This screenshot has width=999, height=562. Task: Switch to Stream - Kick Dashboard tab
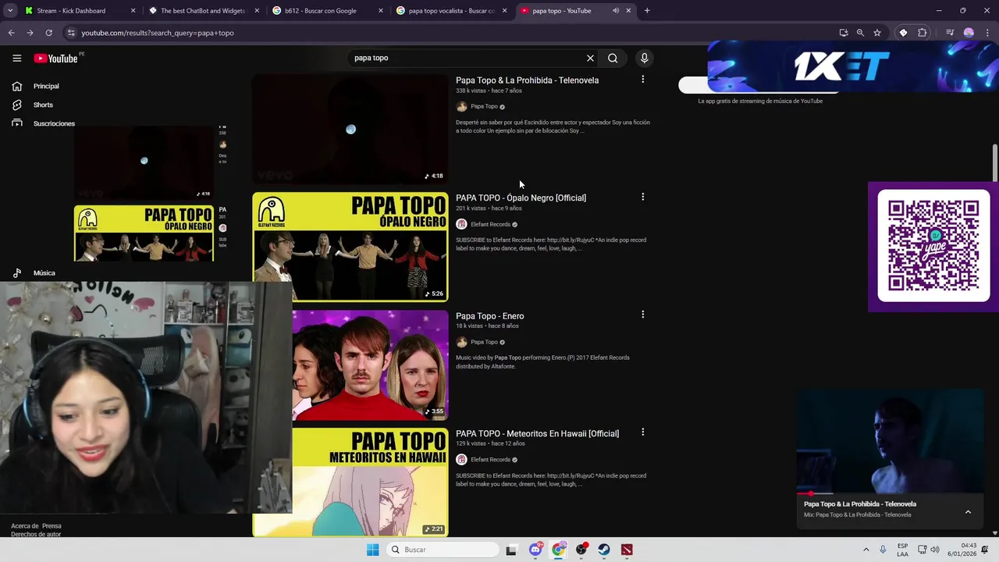point(71,11)
